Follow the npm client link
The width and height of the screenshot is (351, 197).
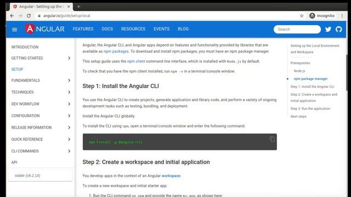[x=136, y=61]
